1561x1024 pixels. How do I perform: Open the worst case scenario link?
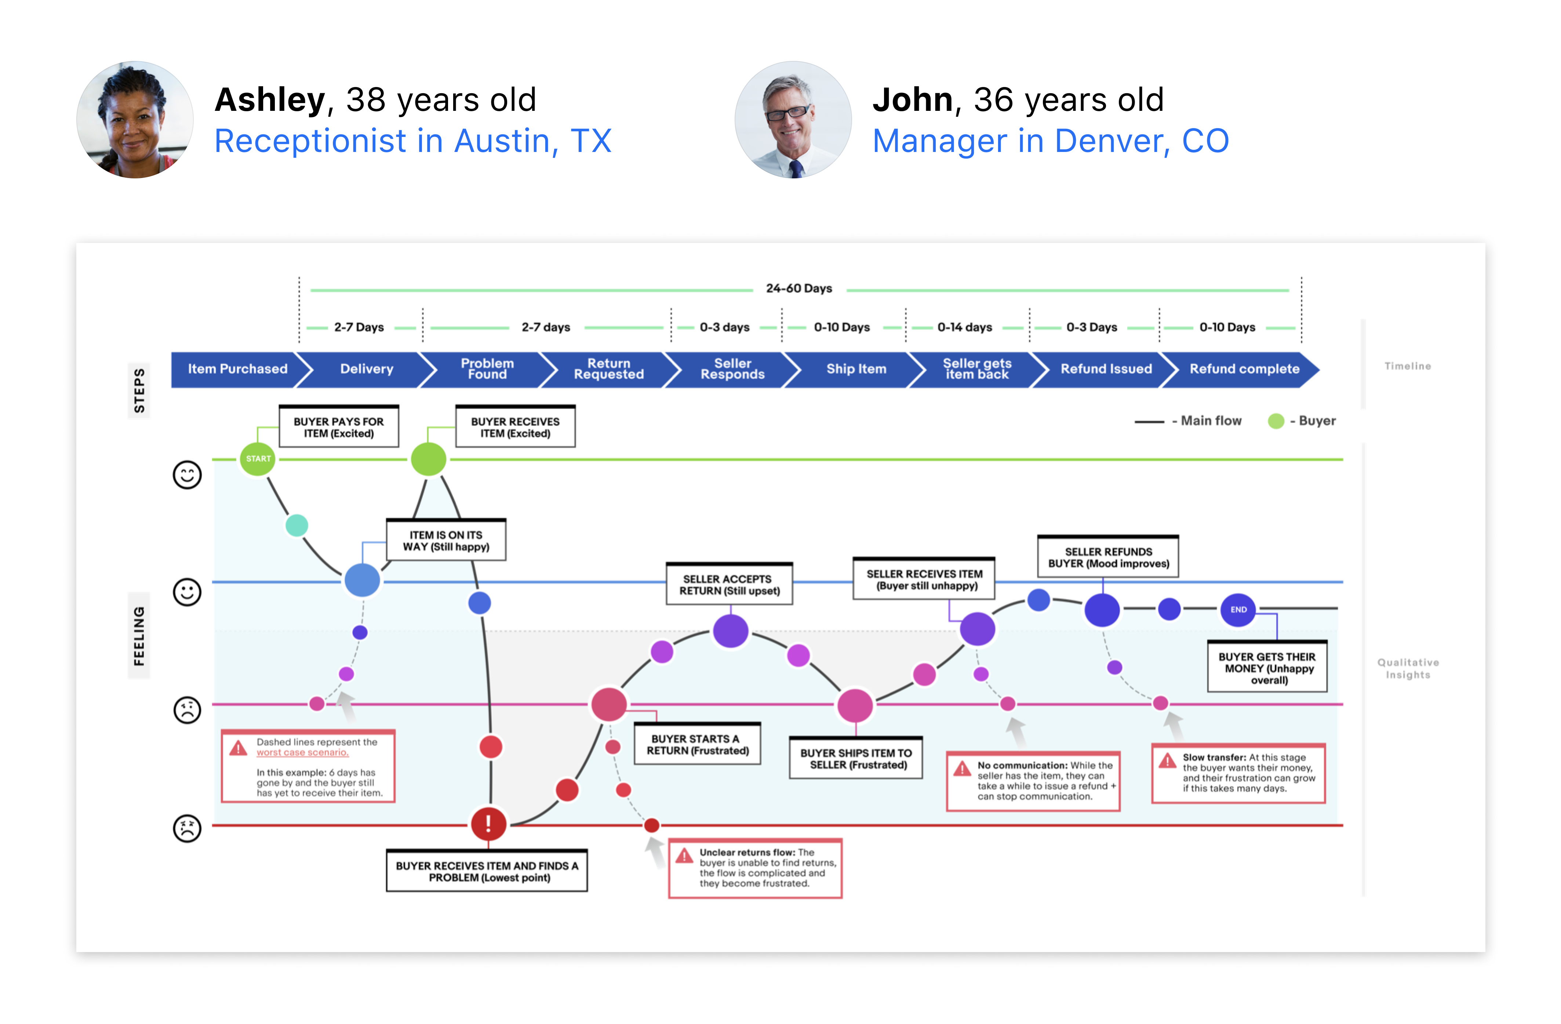(302, 752)
